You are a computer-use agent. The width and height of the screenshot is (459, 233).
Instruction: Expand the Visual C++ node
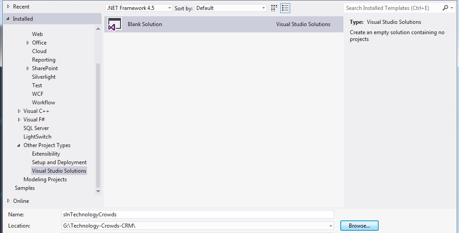coord(19,111)
